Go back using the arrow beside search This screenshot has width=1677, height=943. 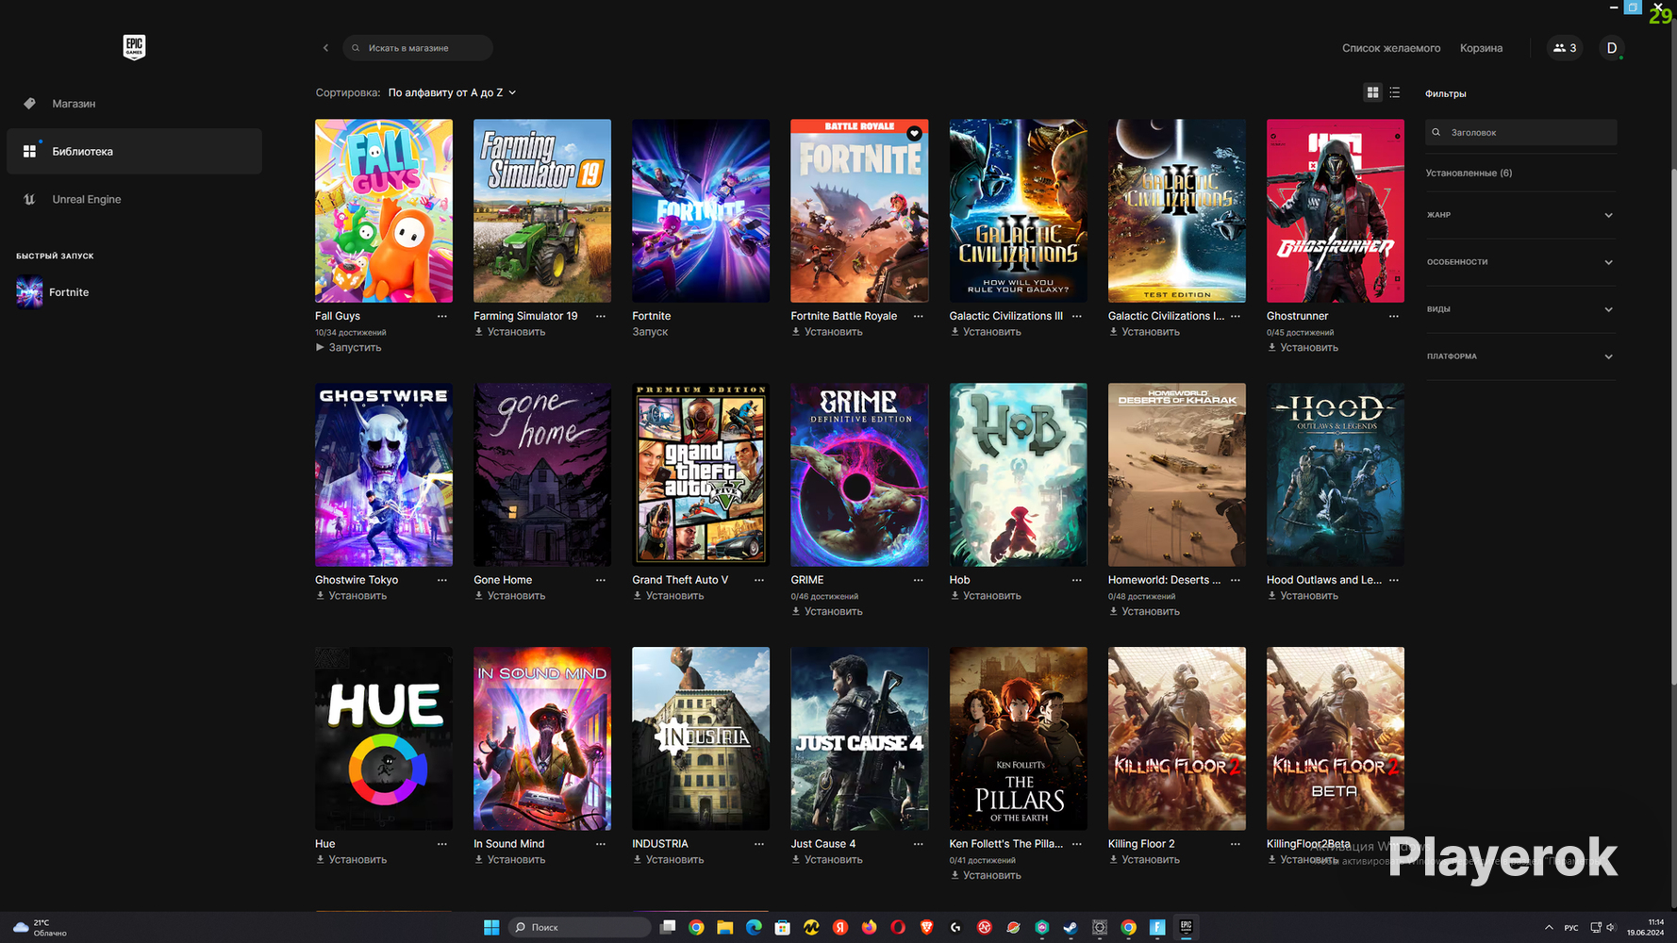click(325, 48)
